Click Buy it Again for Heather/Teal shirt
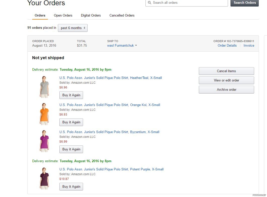267x197 pixels. [71, 95]
